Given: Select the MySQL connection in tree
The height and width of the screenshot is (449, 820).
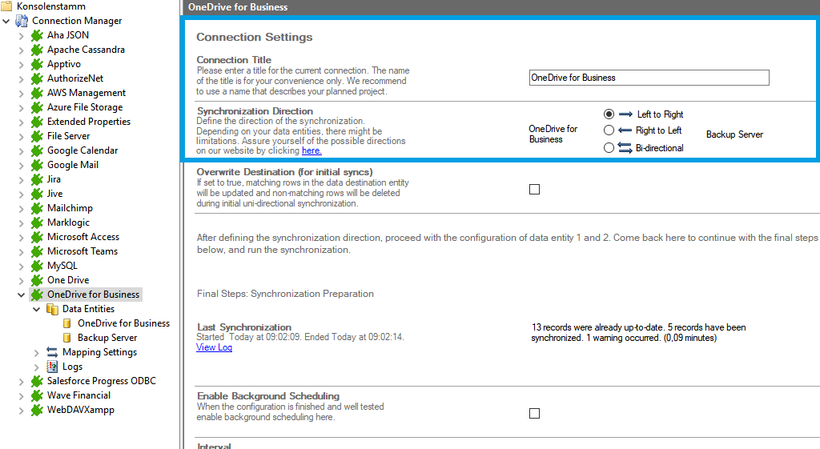Looking at the screenshot, I should tap(62, 266).
